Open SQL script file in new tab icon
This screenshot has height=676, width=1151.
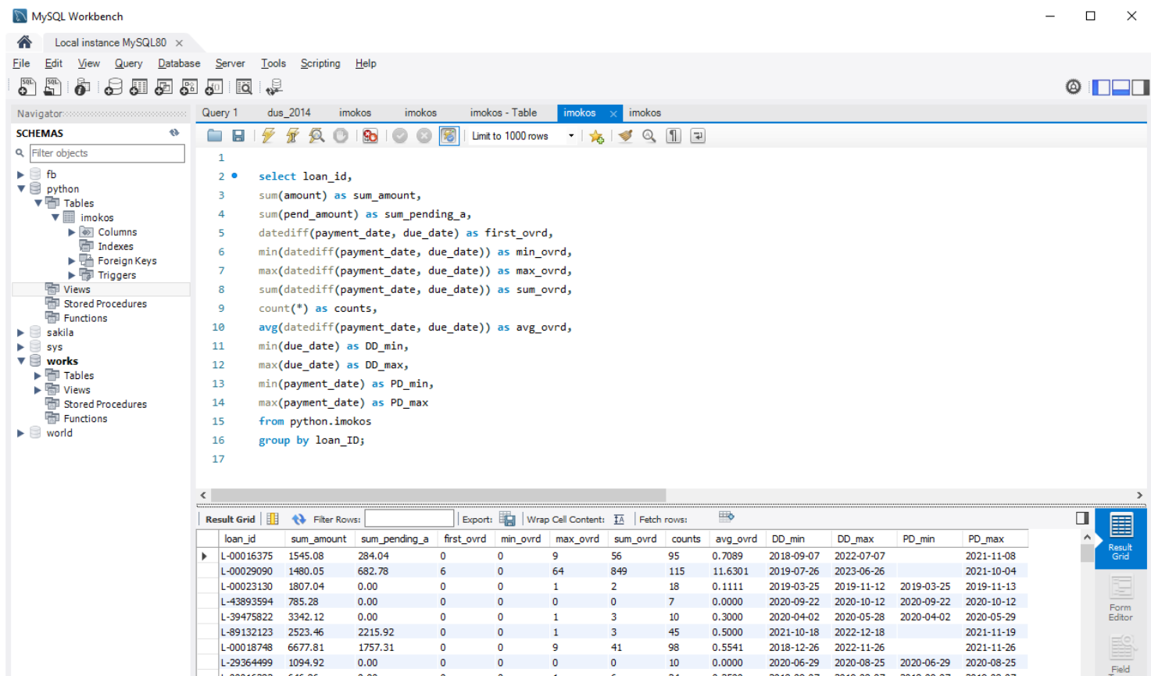point(52,87)
